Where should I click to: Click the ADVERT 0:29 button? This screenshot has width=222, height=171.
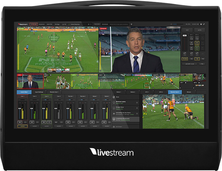[190, 64]
